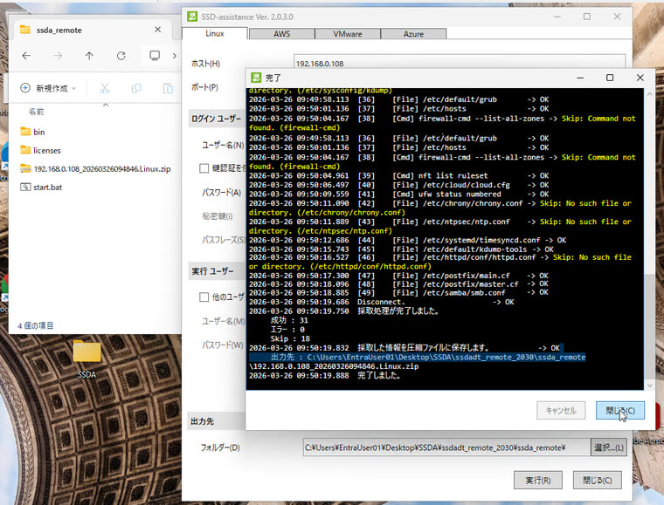
Task: Click the SSDA folder on the desktop
Action: tap(86, 358)
